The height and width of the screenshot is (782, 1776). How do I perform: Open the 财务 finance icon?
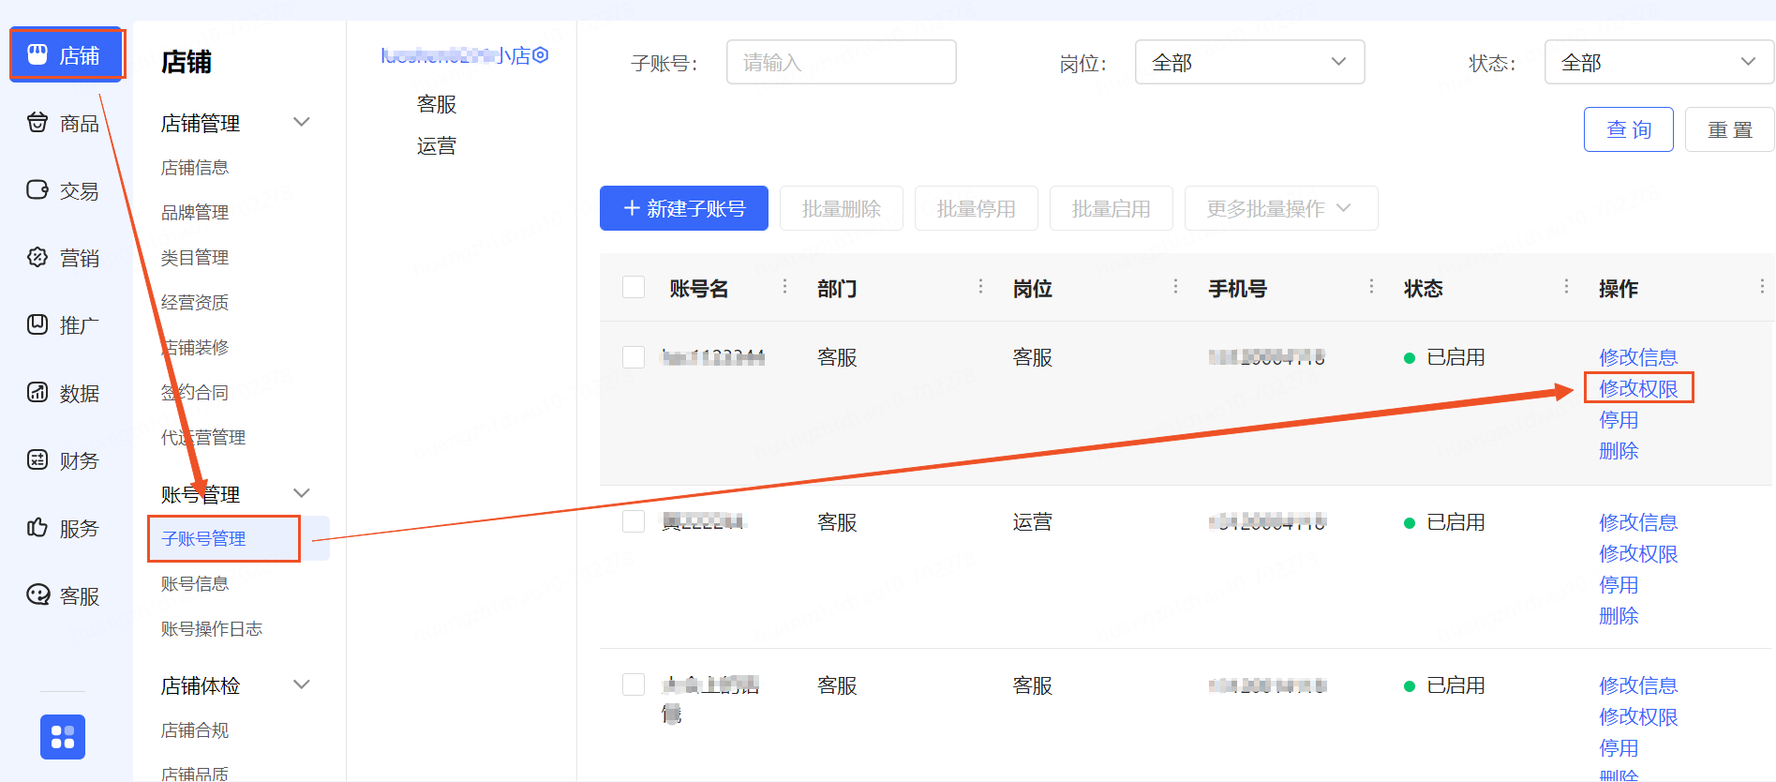[x=37, y=459]
